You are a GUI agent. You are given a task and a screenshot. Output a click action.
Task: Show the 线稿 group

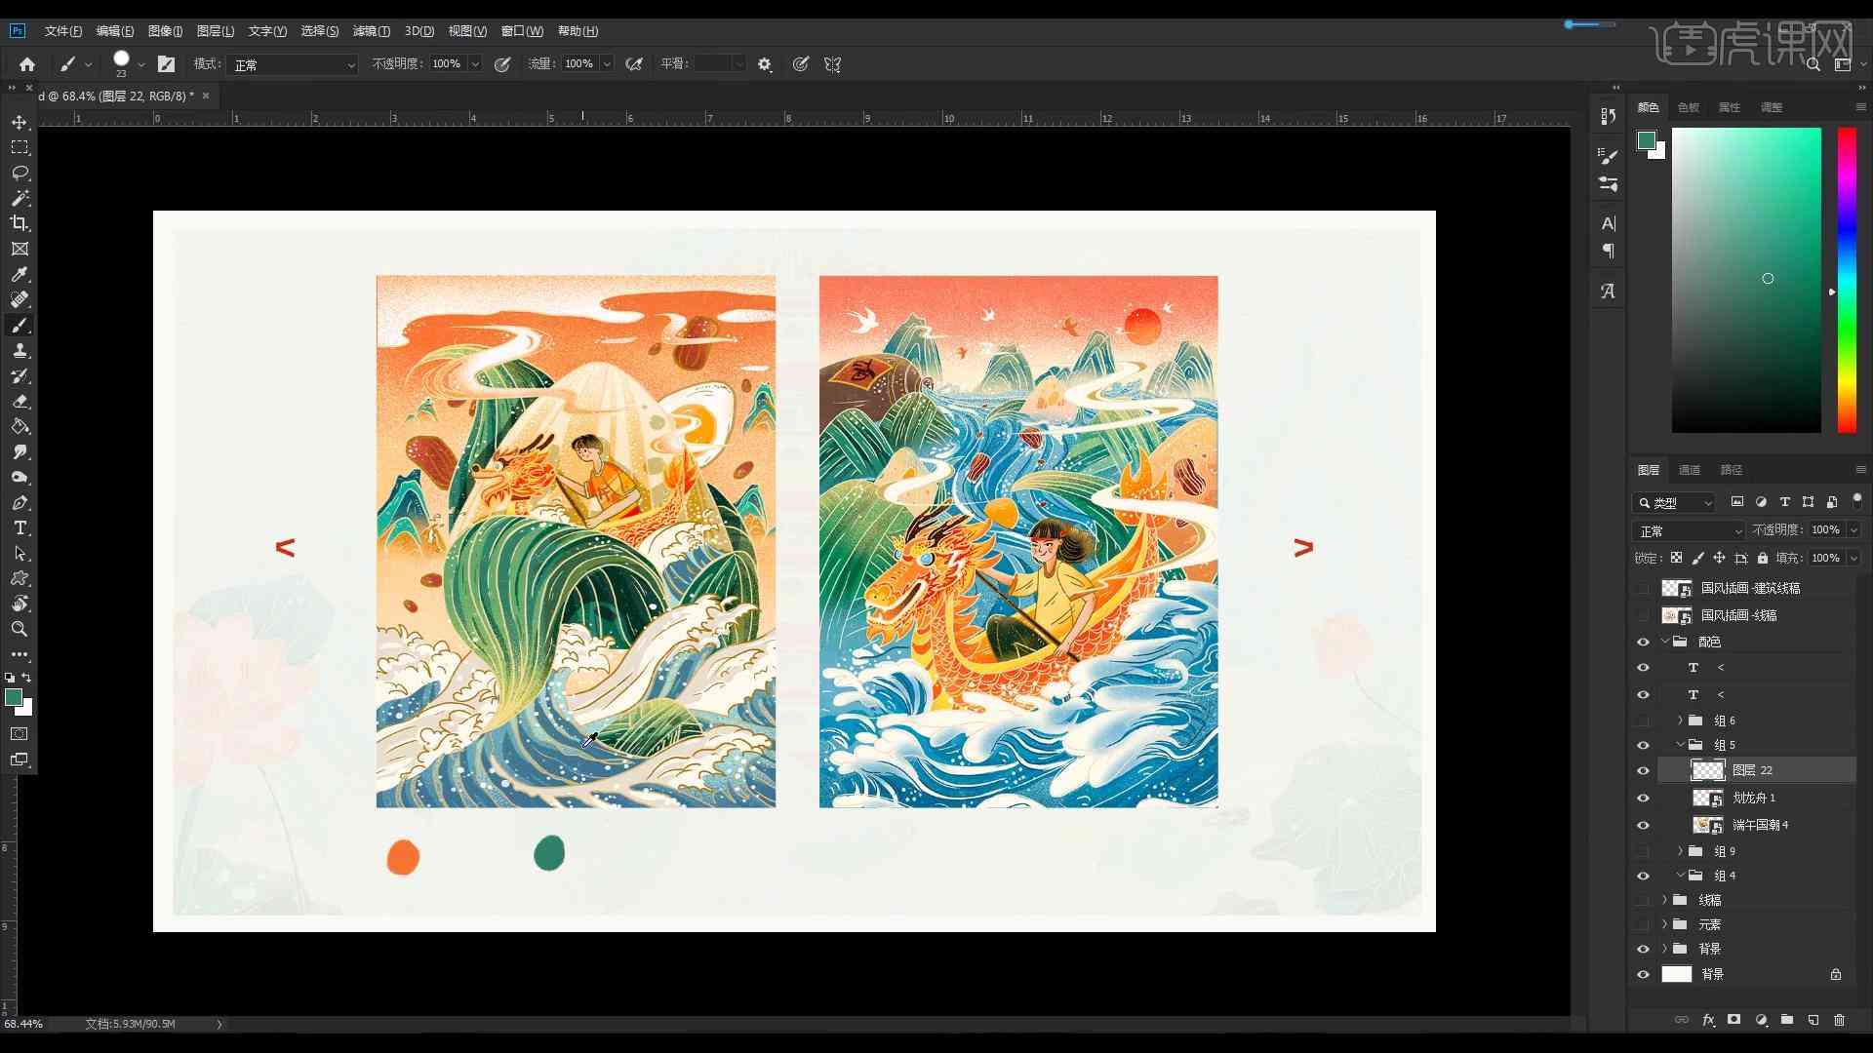point(1643,900)
